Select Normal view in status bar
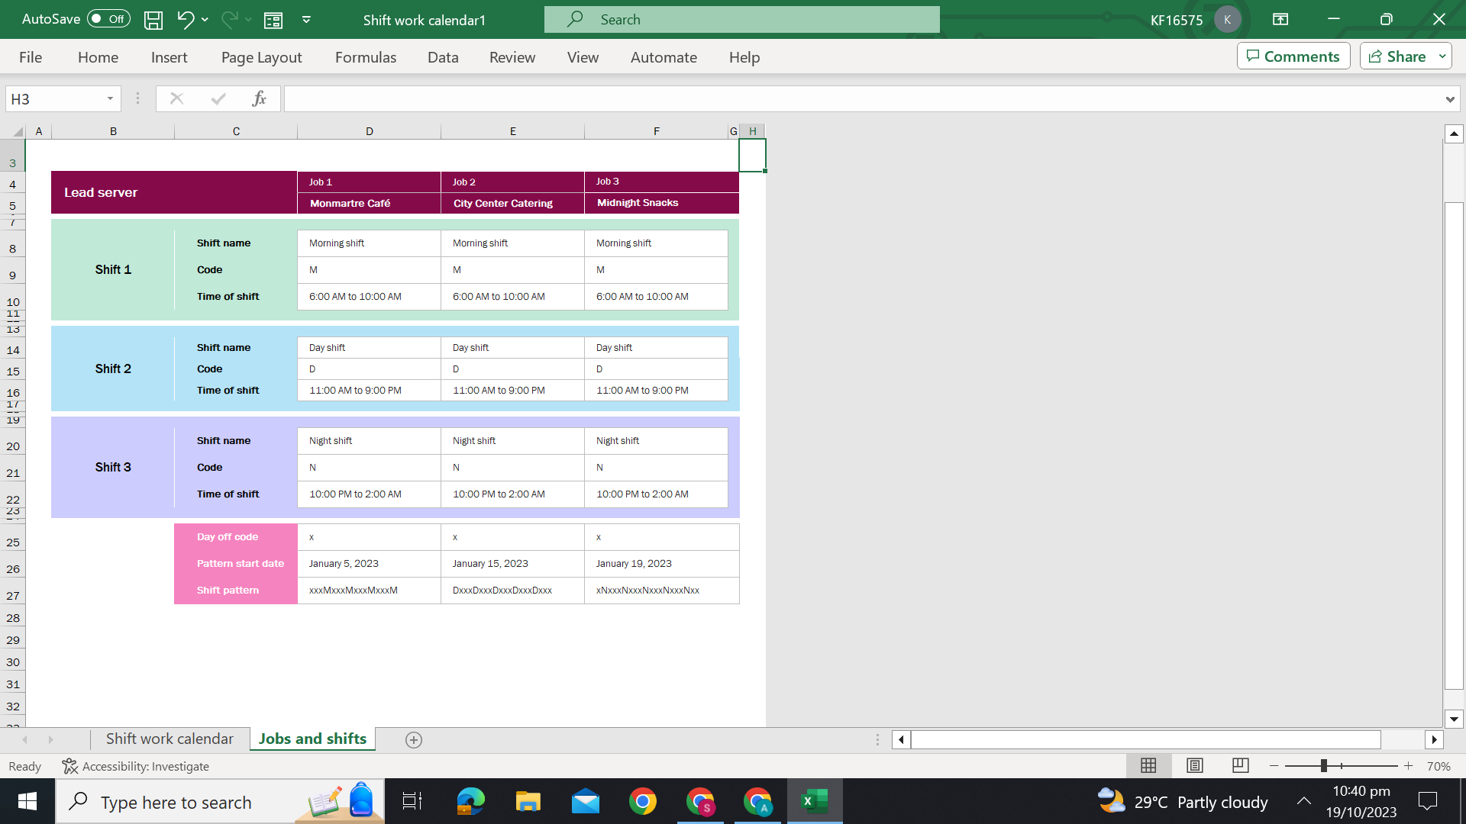The height and width of the screenshot is (824, 1466). click(1148, 765)
